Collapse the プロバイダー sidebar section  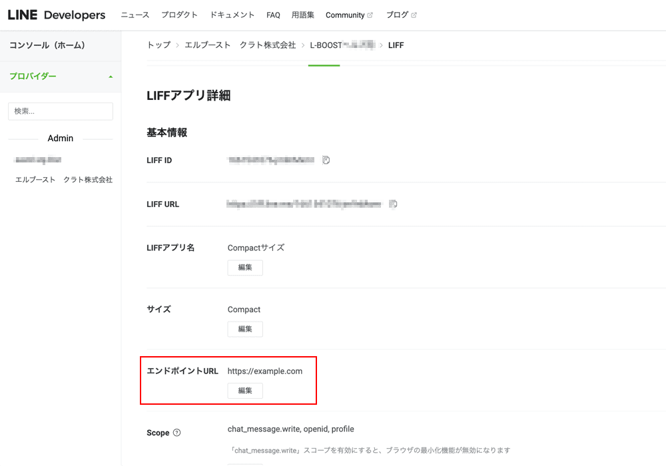click(x=111, y=76)
